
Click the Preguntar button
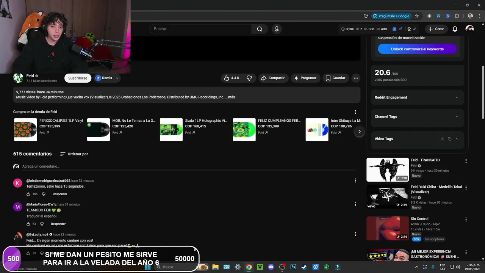point(305,78)
